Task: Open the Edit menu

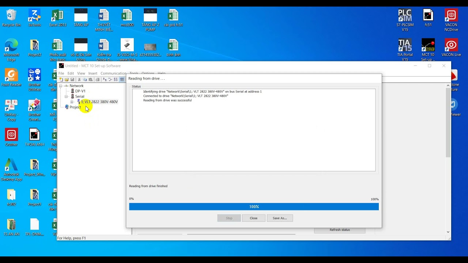Action: click(x=71, y=73)
